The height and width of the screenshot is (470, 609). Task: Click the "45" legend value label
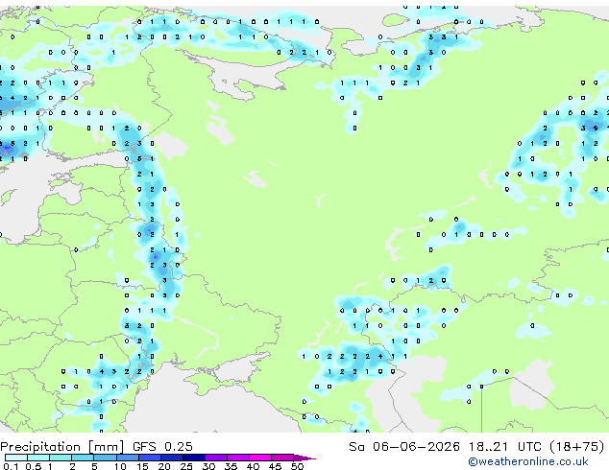[275, 466]
